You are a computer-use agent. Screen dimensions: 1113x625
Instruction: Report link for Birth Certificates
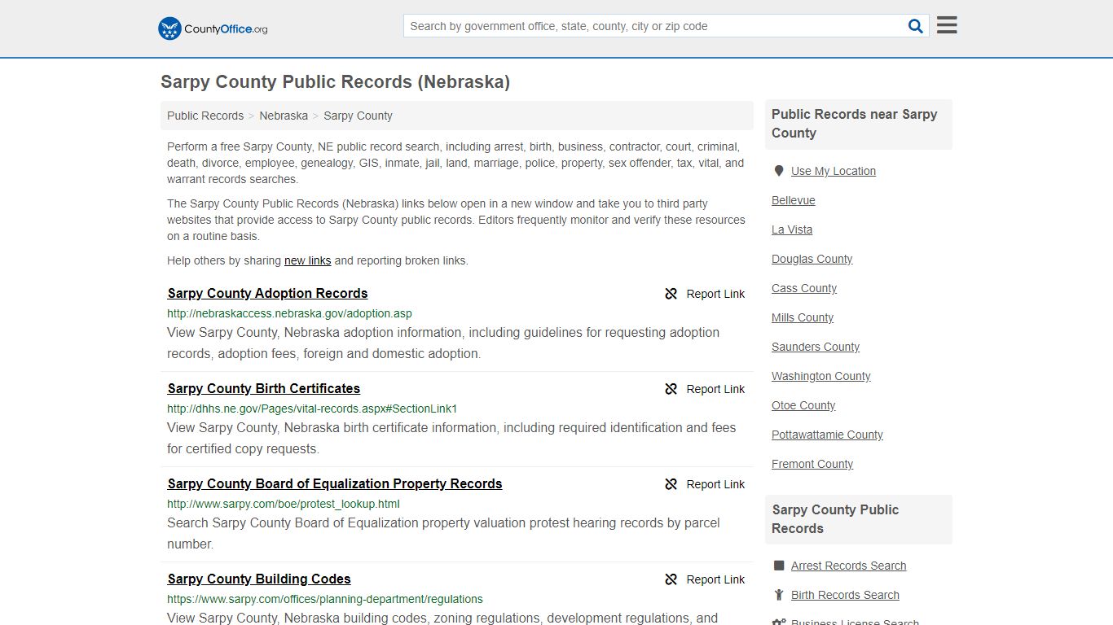pyautogui.click(x=715, y=389)
